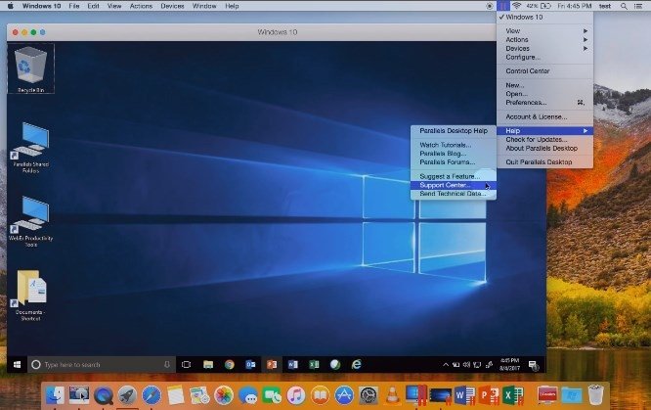Open Parallels Desktop Help submenu entry
651x410 pixels.
point(454,130)
